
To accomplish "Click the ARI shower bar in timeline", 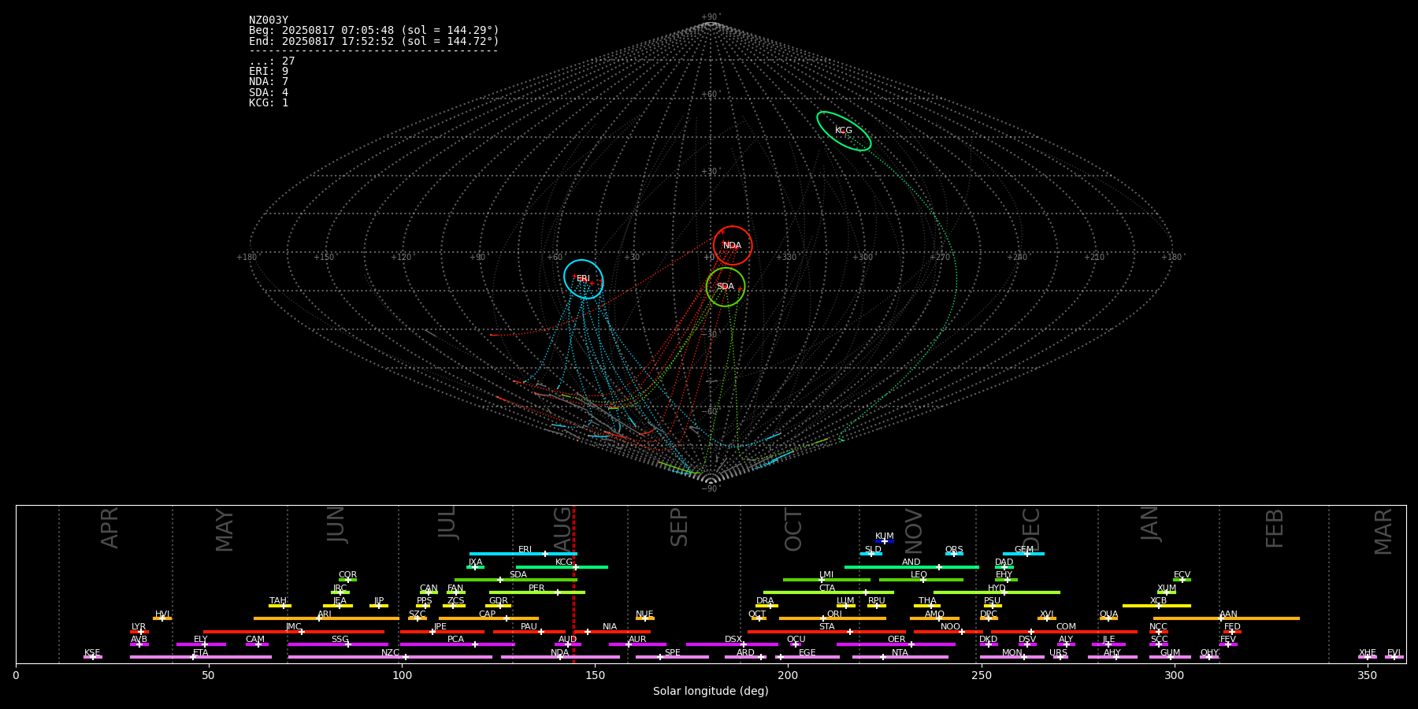I will tap(326, 618).
